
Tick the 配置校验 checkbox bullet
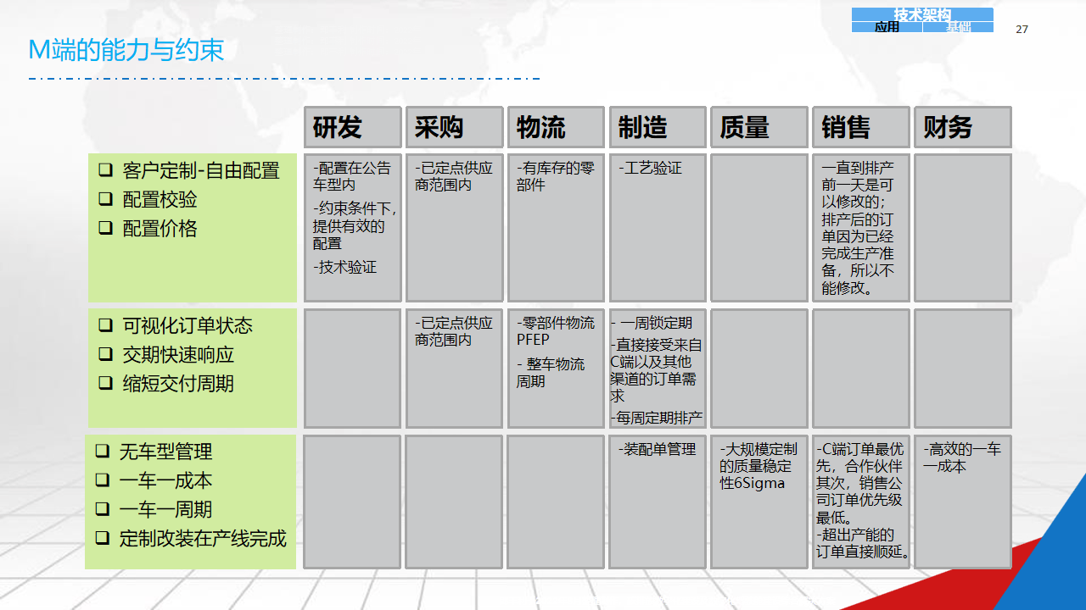tap(105, 199)
